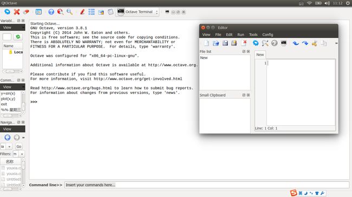Select the Local row in Variables tree
Screen dimensions: 352x197
point(16,52)
